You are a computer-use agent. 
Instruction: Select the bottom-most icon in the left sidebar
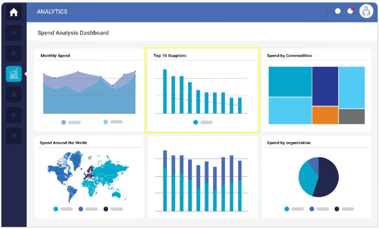point(14,135)
